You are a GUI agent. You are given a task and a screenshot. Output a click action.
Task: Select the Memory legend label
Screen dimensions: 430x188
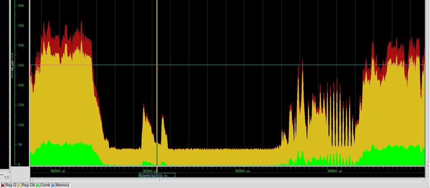pos(62,185)
